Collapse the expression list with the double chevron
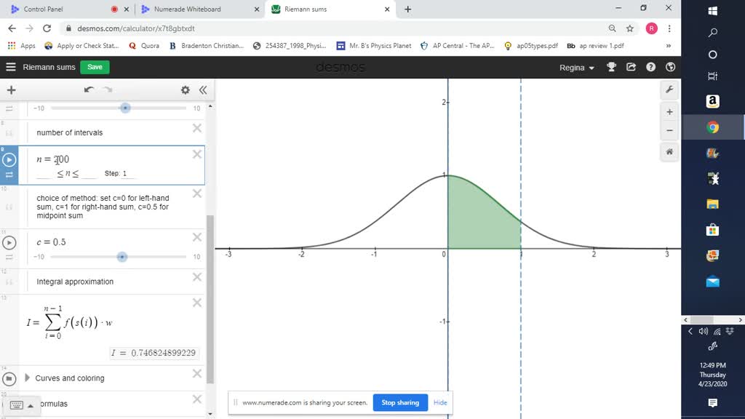The height and width of the screenshot is (419, 745). pyautogui.click(x=203, y=89)
